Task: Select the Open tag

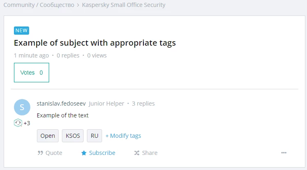Action: click(x=48, y=136)
